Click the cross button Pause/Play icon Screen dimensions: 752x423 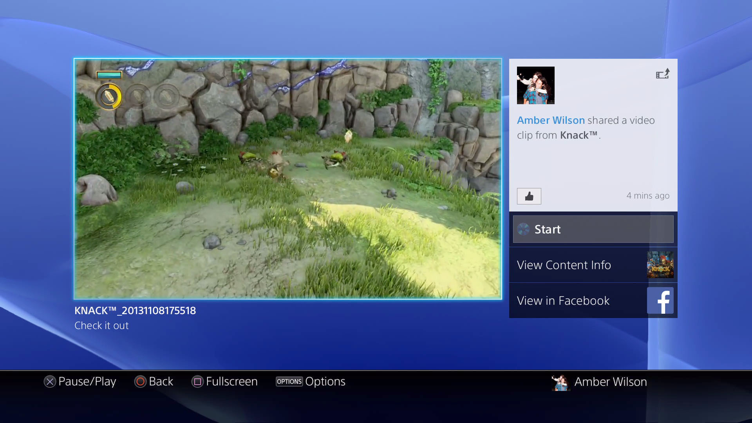(50, 381)
